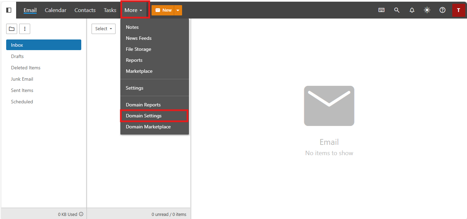This screenshot has width=467, height=219.
Task: Toggle light/dark theme sun icon
Action: tap(427, 10)
